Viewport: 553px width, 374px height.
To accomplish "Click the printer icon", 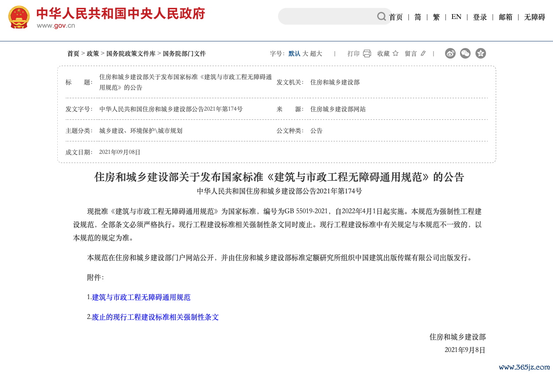I will [367, 53].
